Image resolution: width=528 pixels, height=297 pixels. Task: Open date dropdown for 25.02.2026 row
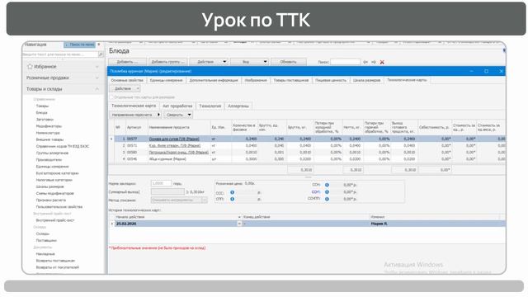(x=239, y=224)
